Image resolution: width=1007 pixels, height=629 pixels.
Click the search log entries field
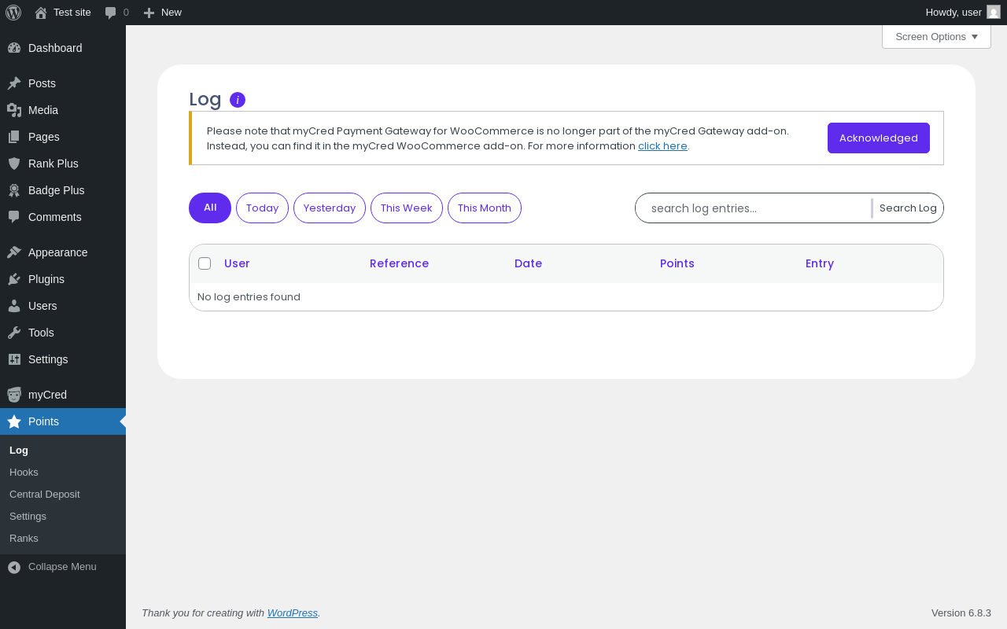(755, 208)
